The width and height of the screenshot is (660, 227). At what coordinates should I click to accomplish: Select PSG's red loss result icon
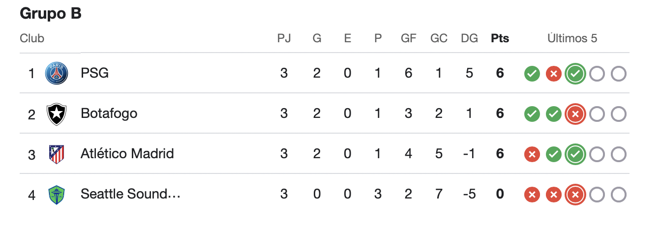coord(553,74)
